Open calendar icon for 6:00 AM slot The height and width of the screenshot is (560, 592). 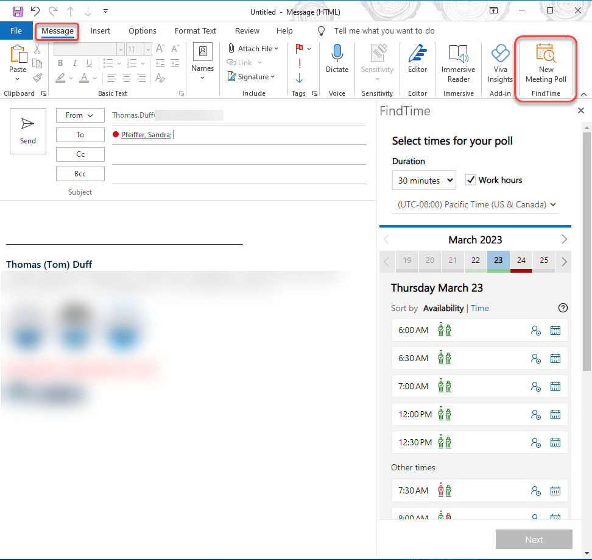555,330
